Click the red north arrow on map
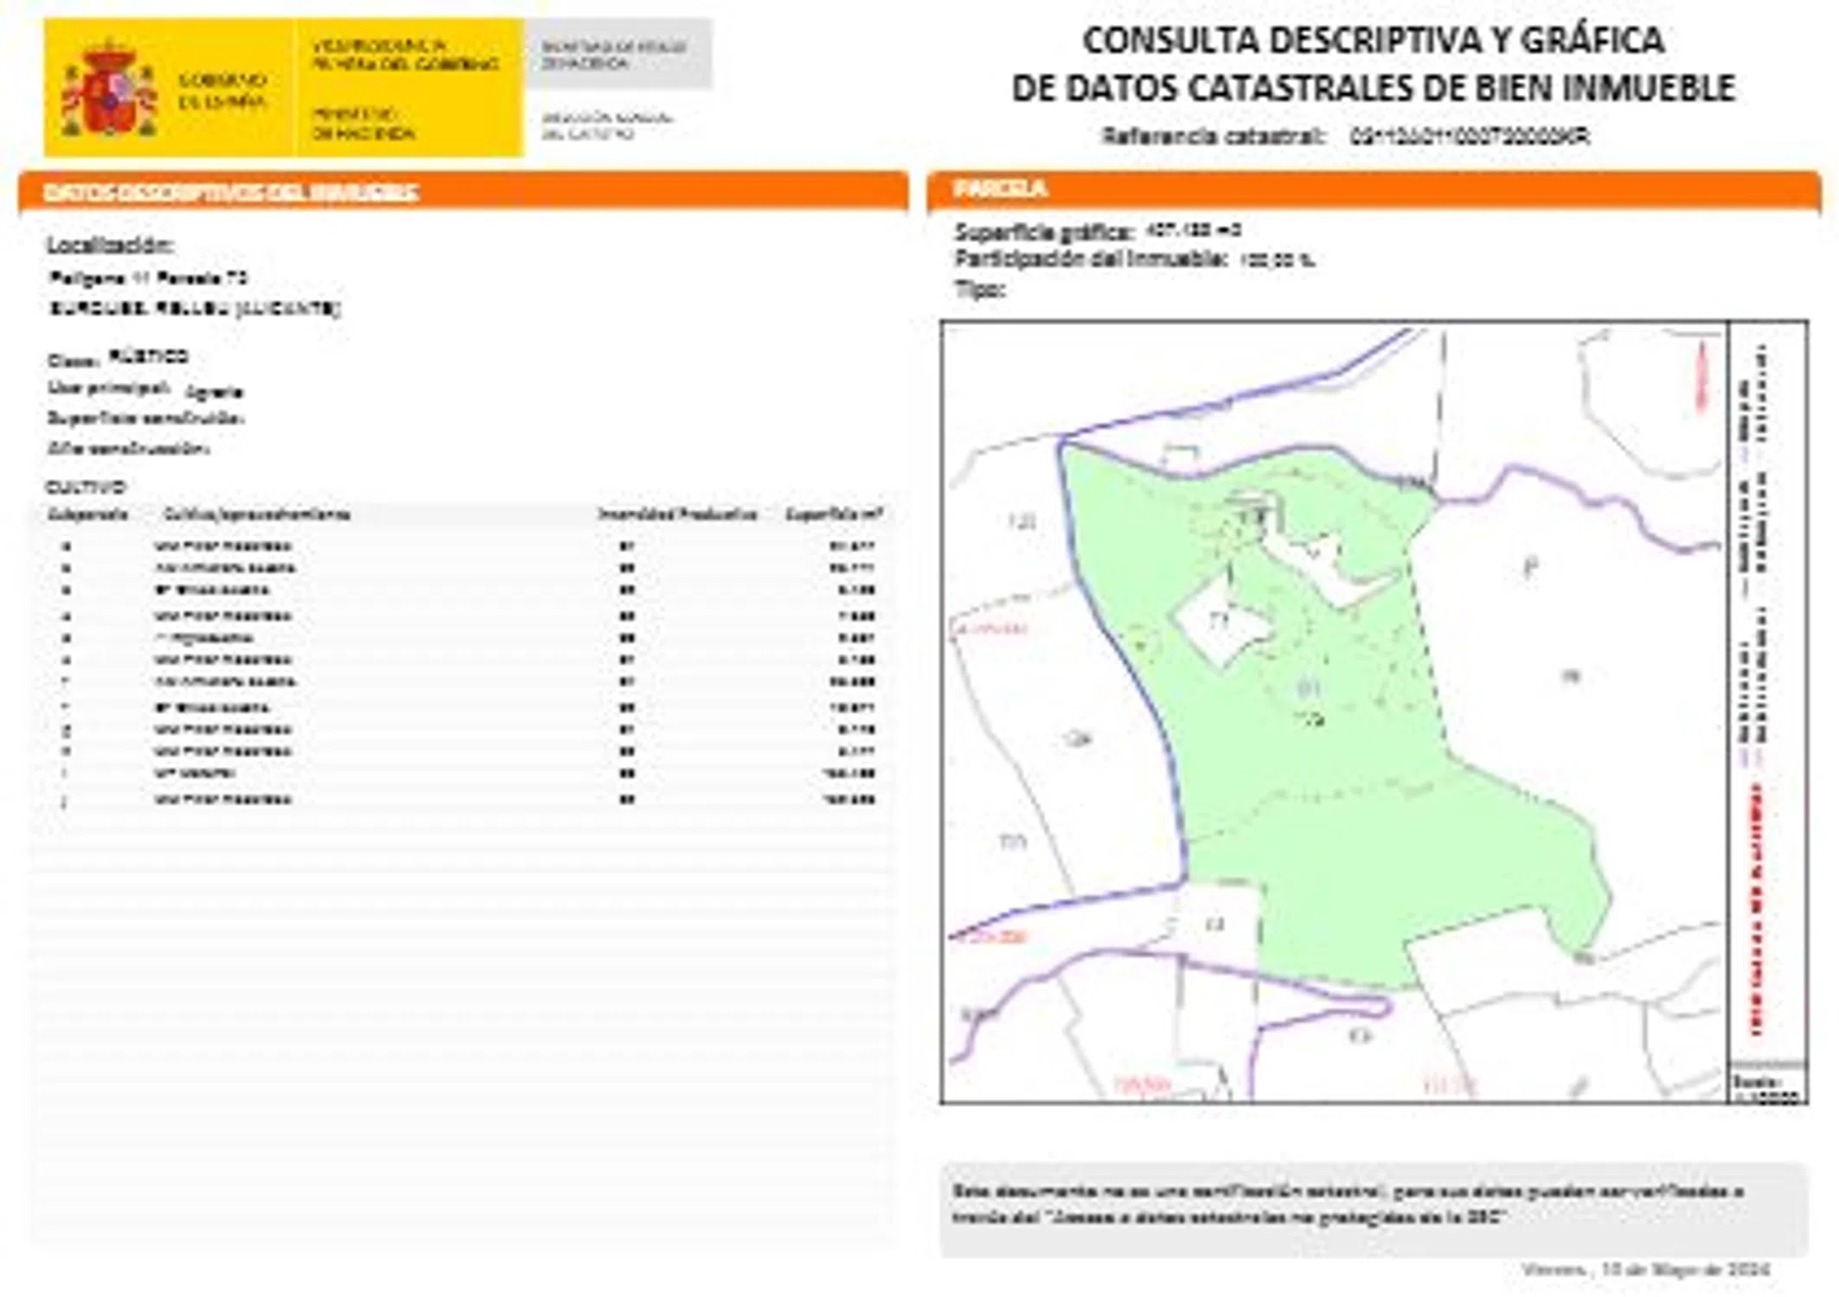Viewport: 1839px width, 1297px height. coord(1701,374)
